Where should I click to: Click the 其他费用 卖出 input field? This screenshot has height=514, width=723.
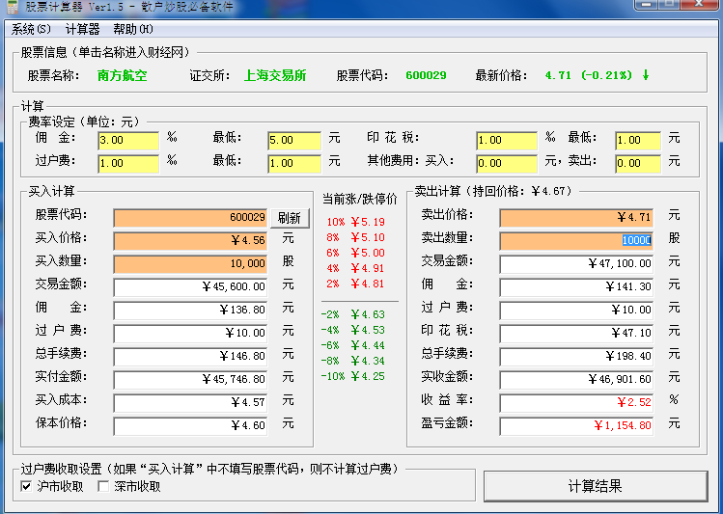point(637,163)
